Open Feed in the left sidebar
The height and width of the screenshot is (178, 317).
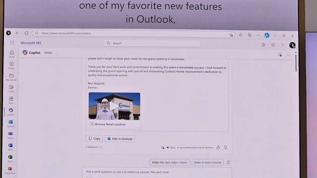pos(11,89)
